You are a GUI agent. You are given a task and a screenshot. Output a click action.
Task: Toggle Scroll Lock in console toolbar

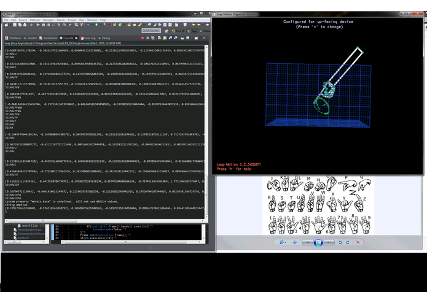pyautogui.click(x=165, y=38)
